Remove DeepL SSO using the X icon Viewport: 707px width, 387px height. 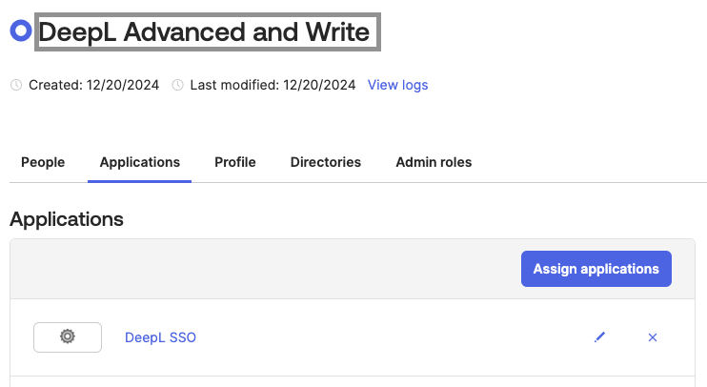(x=653, y=337)
